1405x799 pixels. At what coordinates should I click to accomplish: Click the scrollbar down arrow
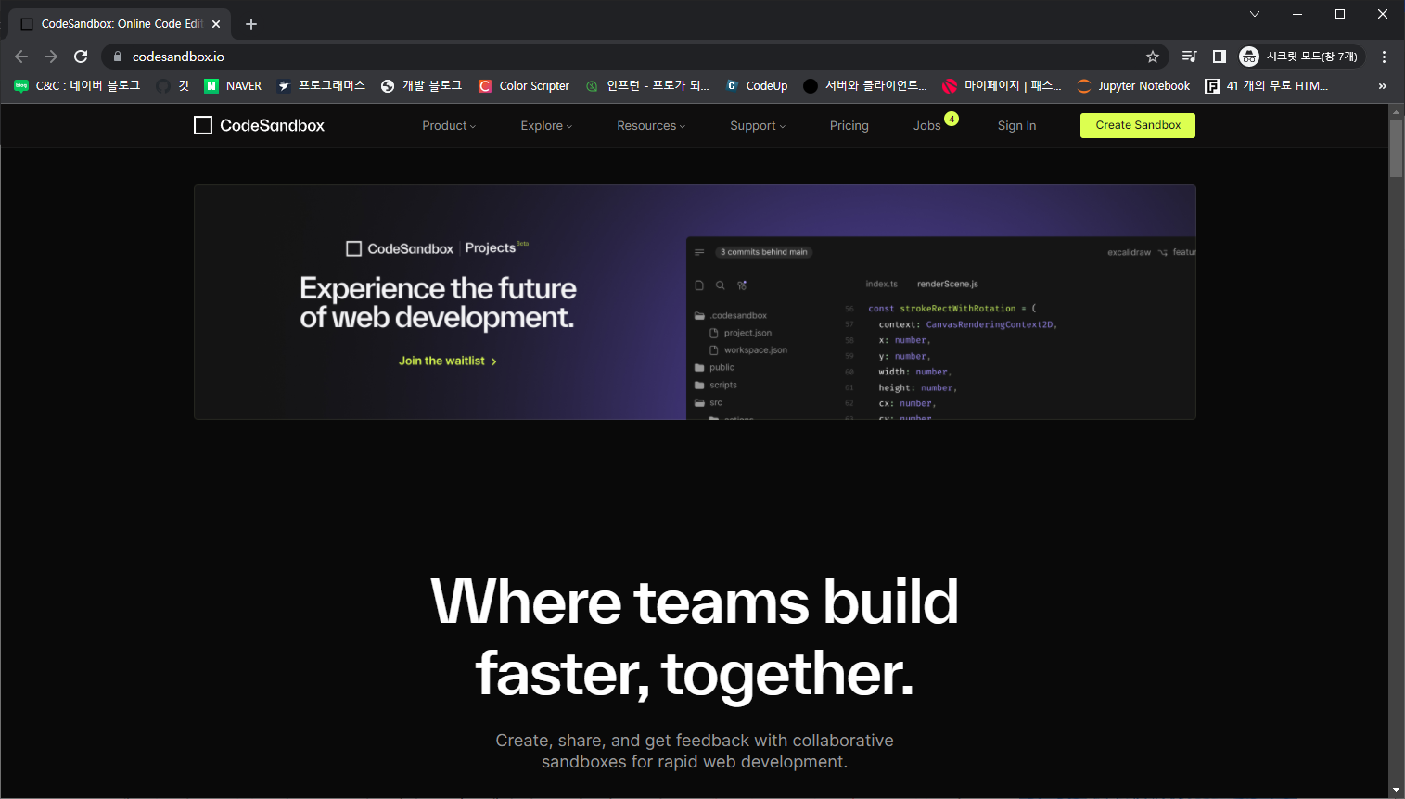pyautogui.click(x=1397, y=791)
